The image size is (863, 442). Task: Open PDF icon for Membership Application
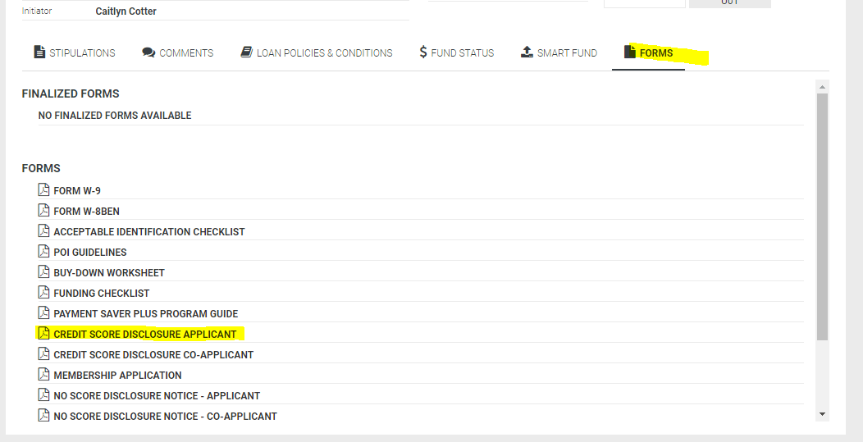[43, 375]
